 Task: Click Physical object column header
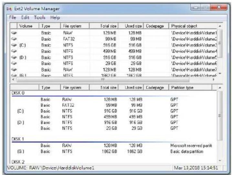tap(193, 26)
